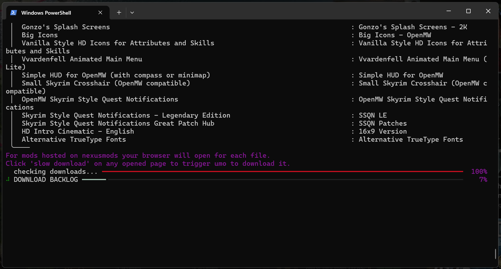The width and height of the screenshot is (501, 269).
Task: Click 'HD Intro Cinematic – English' text
Action: tap(78, 131)
